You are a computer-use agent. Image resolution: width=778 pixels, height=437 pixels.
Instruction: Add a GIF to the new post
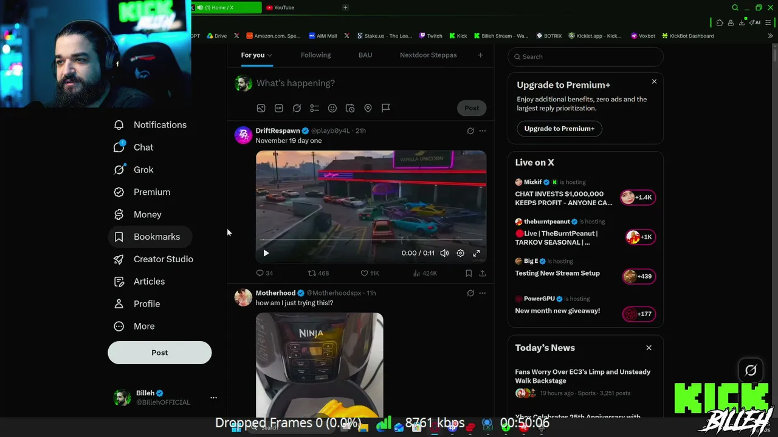click(279, 108)
